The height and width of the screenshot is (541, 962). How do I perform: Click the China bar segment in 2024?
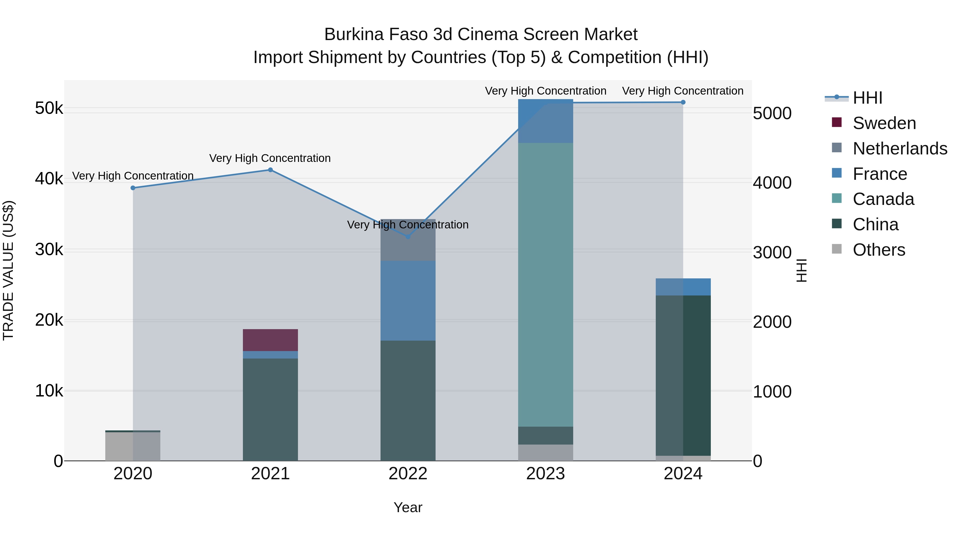point(683,376)
